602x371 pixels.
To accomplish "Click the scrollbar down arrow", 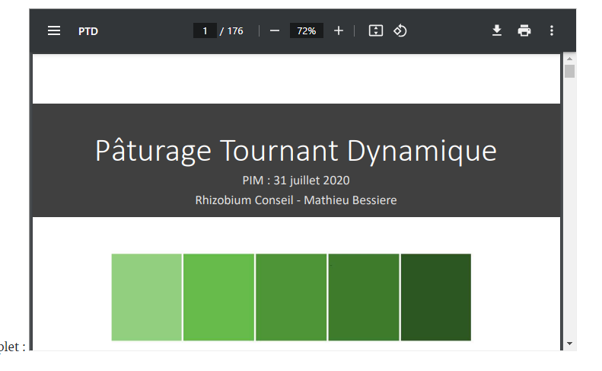I will tap(570, 344).
